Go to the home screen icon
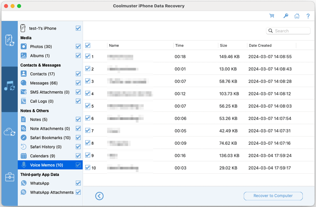 coord(297,16)
